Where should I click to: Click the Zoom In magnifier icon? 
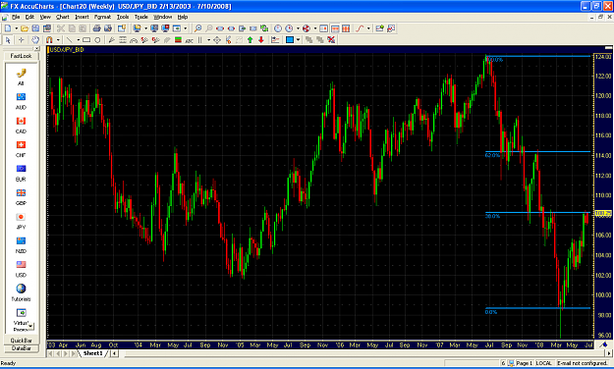[198, 28]
